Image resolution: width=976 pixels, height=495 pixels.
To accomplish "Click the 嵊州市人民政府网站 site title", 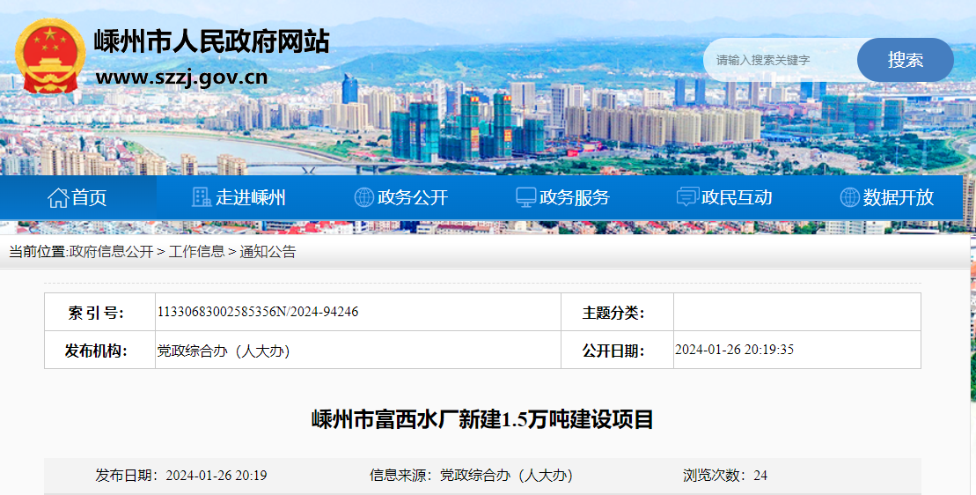I will click(211, 41).
